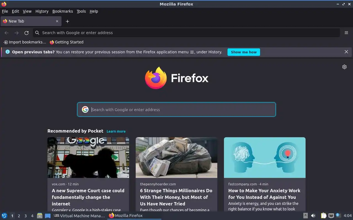Click Import bookmarks in bookmarks toolbar

click(25, 42)
